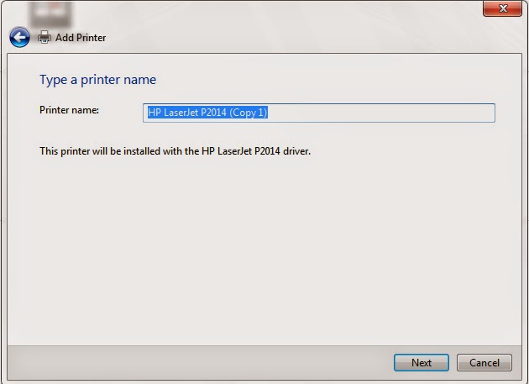
Task: Close the Add Printer dialog
Action: pos(502,8)
